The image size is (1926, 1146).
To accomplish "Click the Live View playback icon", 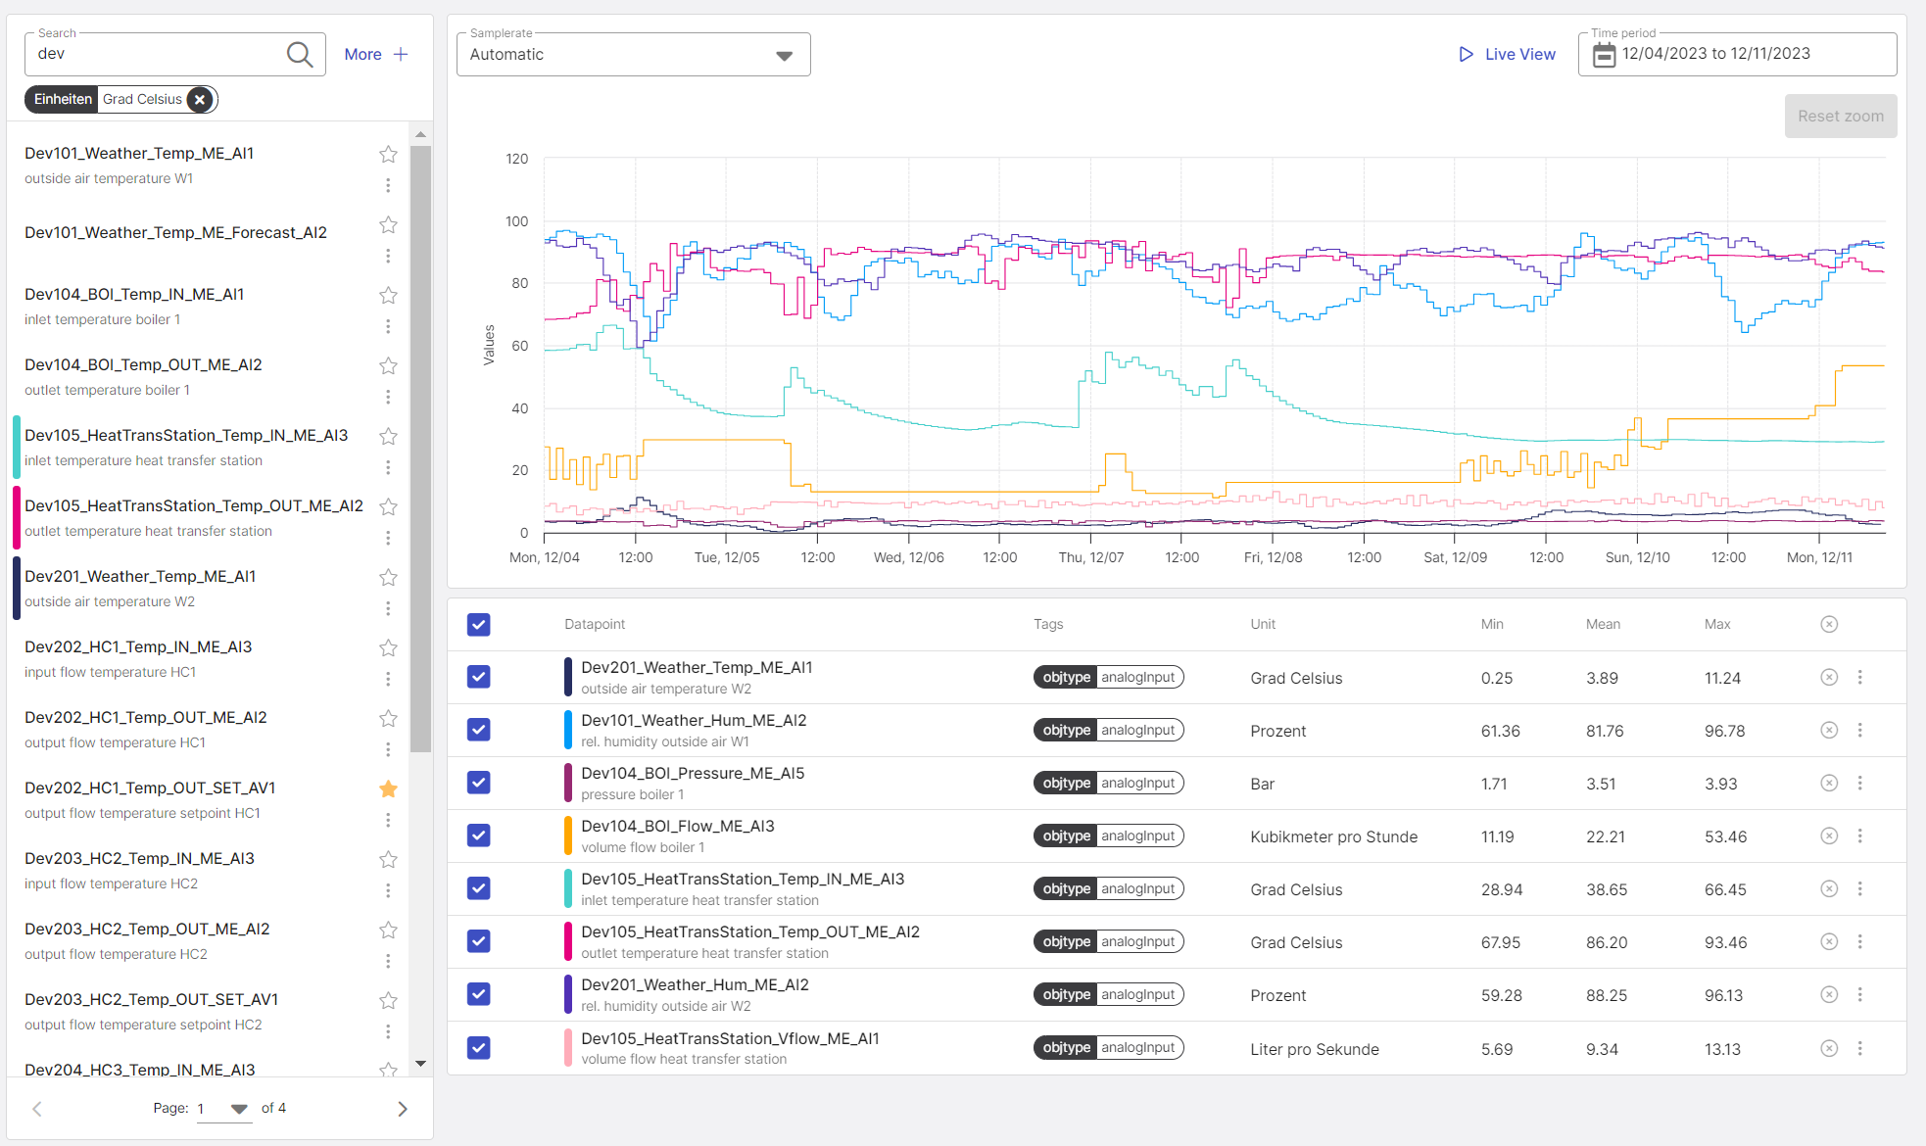I will 1465,53.
